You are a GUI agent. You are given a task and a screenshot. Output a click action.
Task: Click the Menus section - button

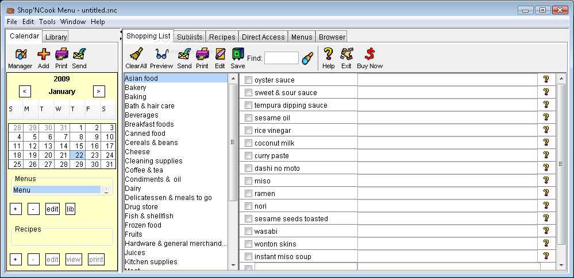33,209
